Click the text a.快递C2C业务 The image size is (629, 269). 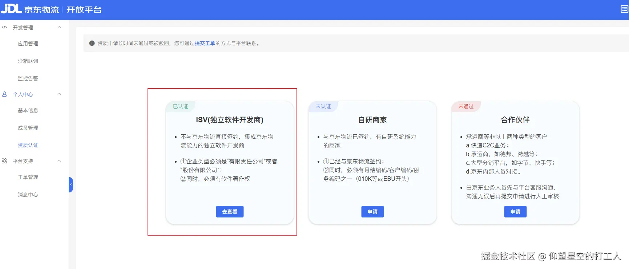tap(487, 145)
